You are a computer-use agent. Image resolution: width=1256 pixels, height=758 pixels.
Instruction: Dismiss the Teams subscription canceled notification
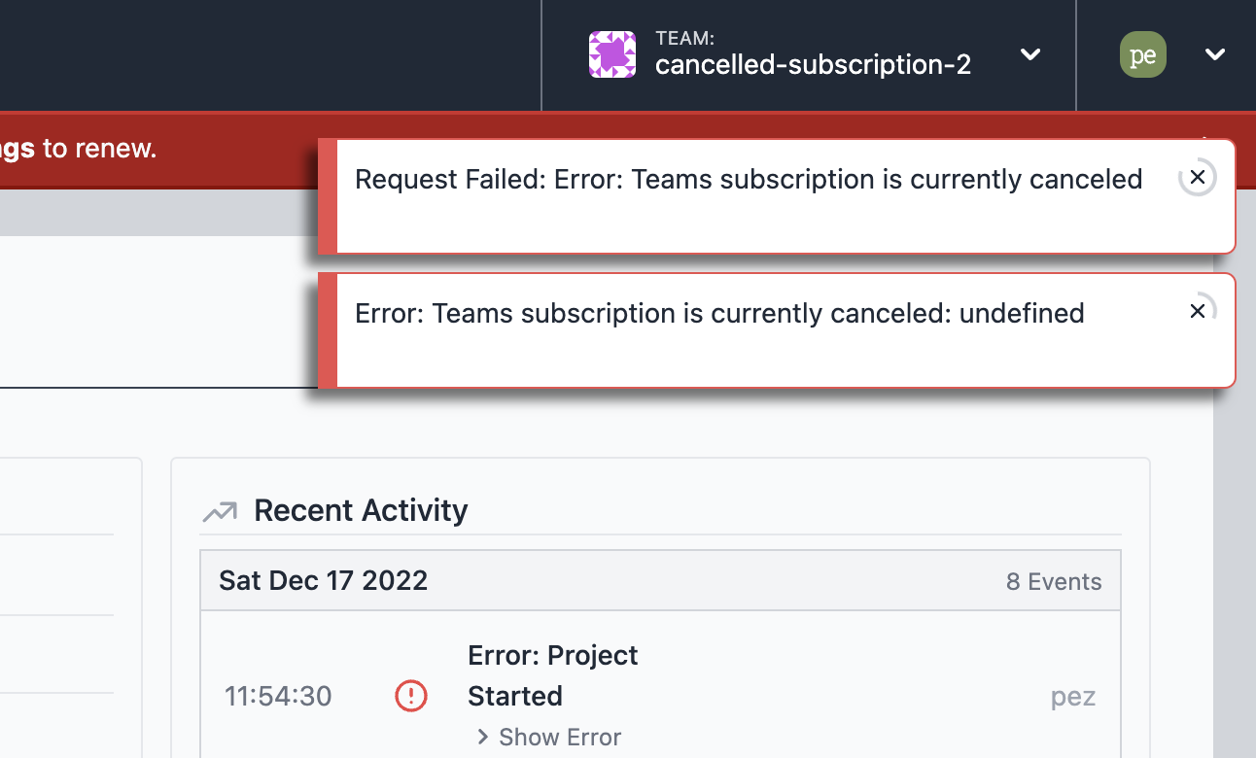point(1197,310)
